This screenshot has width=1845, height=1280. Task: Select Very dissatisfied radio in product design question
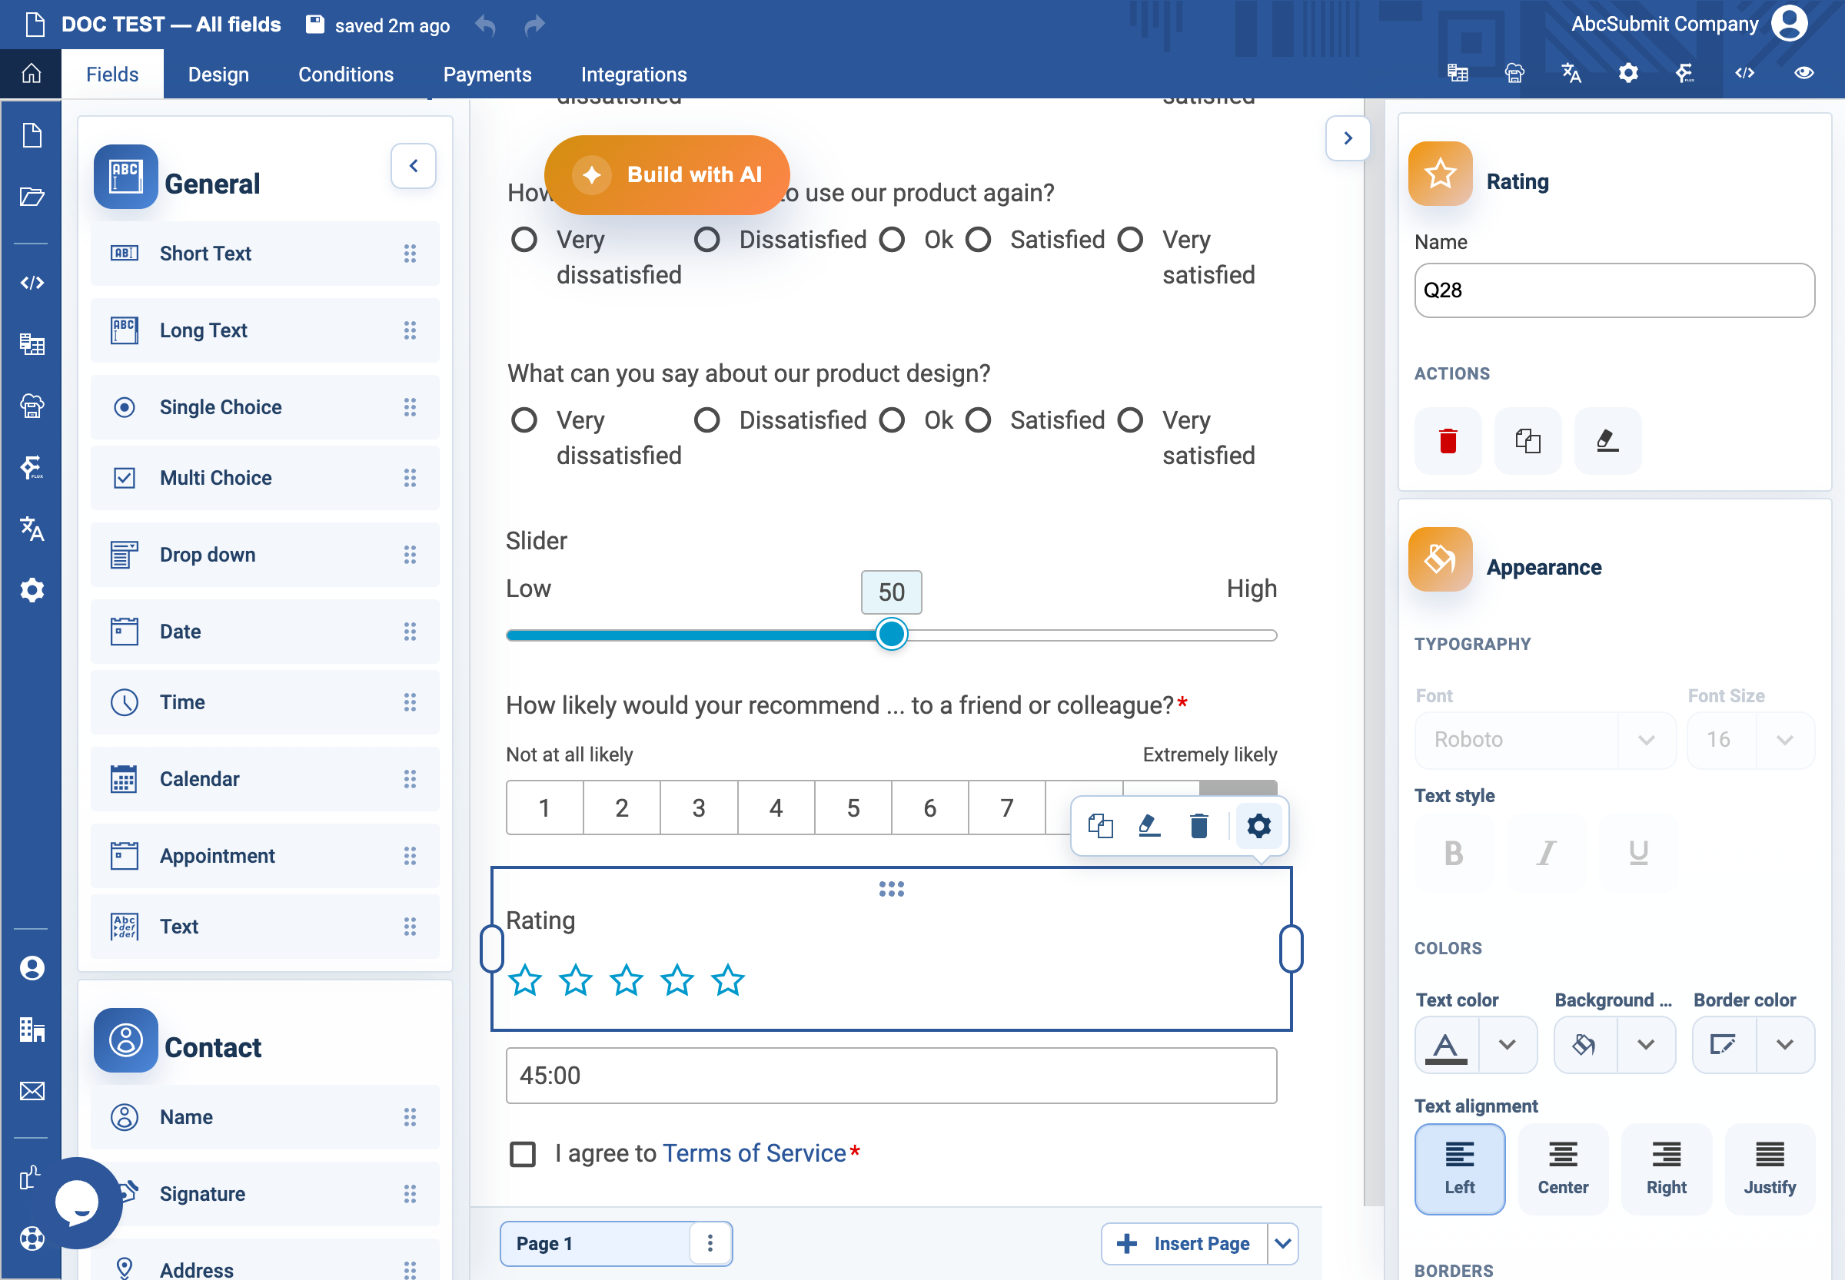point(524,420)
